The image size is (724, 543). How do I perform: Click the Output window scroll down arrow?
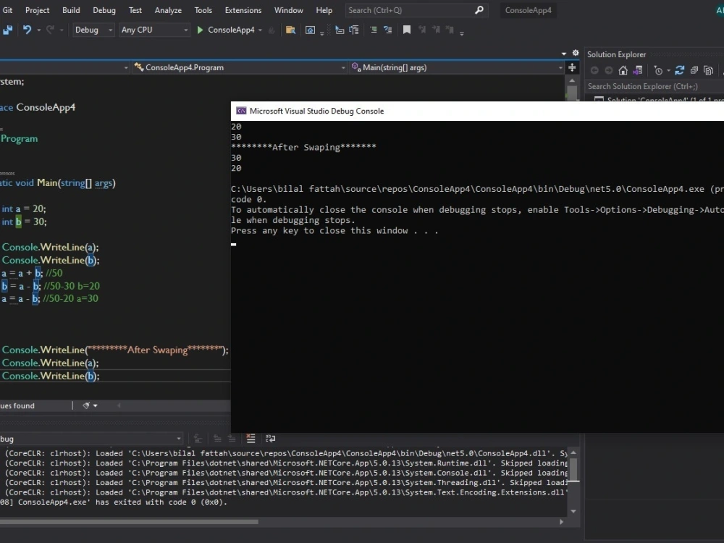pos(573,511)
